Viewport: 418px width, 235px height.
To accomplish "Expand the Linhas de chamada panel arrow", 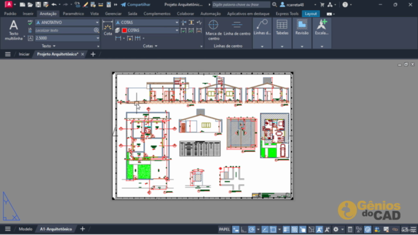I will [262, 46].
